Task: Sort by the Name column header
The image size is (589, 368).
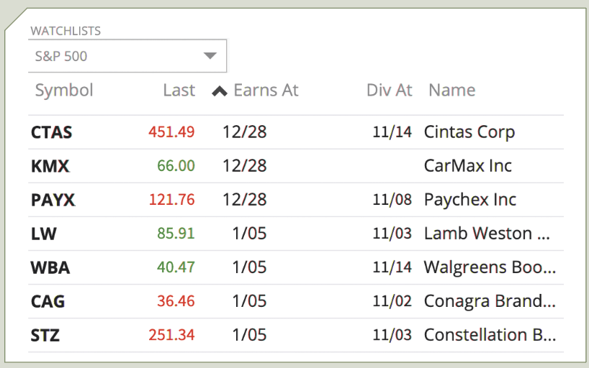Action: coord(452,90)
